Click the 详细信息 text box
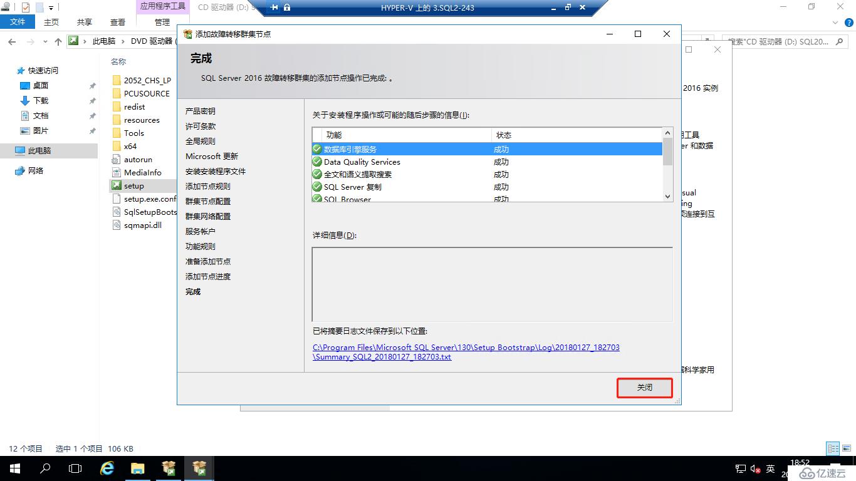 pos(492,284)
